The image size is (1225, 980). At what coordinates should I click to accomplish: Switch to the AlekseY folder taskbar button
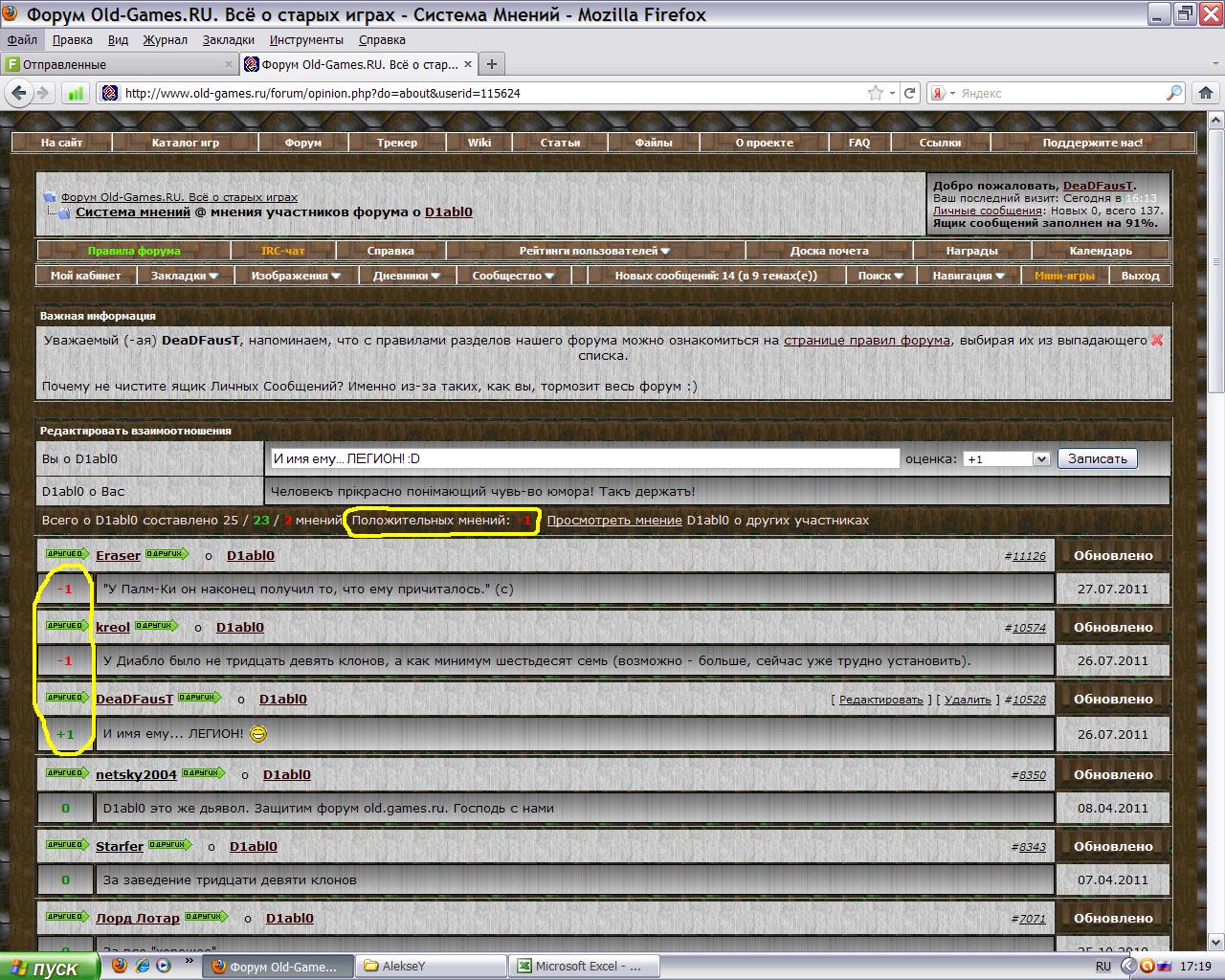pyautogui.click(x=431, y=967)
